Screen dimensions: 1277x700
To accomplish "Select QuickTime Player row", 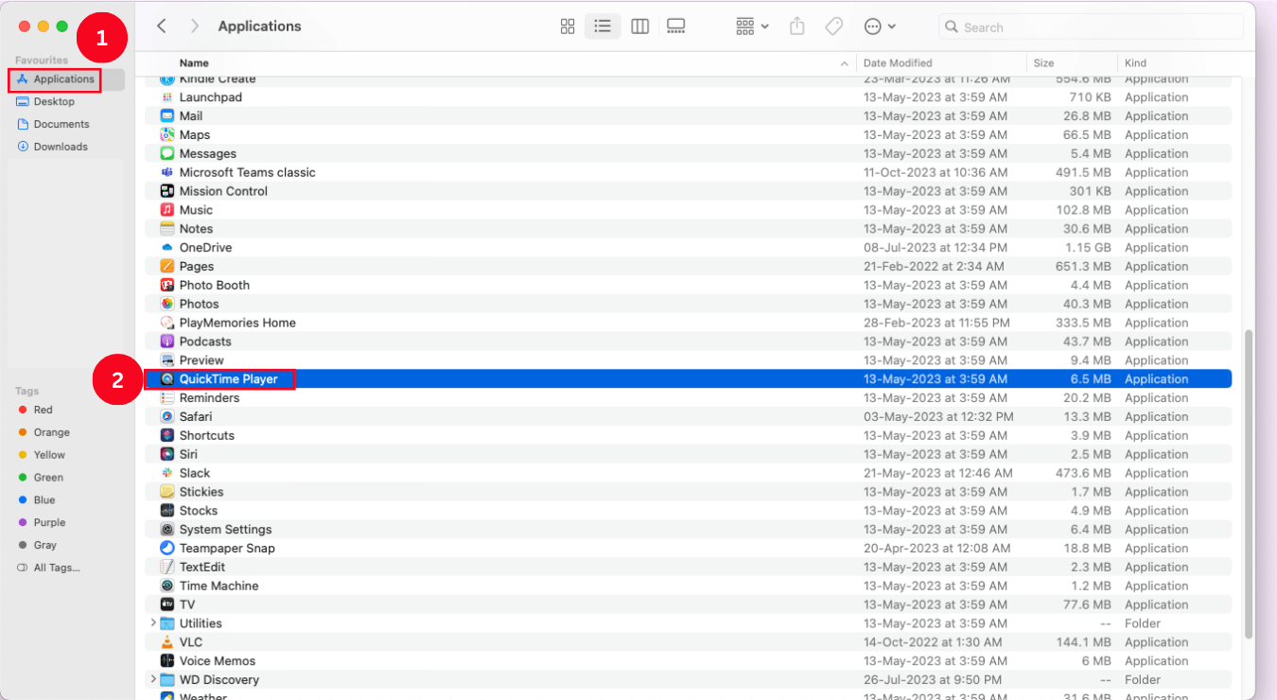I will (689, 379).
